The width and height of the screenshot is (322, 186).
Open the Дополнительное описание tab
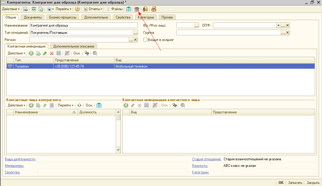pyautogui.click(x=74, y=46)
